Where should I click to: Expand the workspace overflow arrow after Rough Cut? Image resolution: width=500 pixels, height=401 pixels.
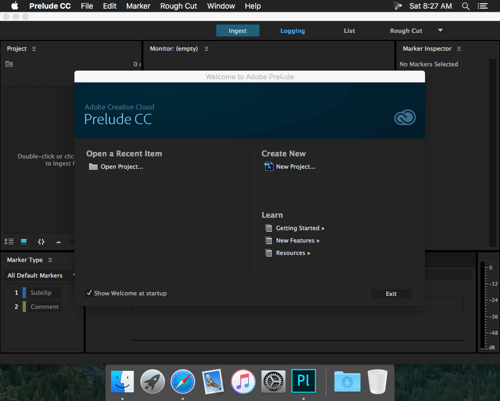point(440,30)
